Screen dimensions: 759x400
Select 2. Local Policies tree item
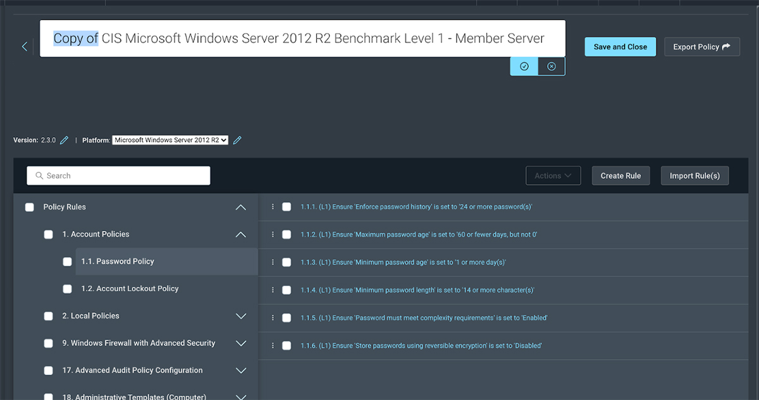pyautogui.click(x=90, y=316)
